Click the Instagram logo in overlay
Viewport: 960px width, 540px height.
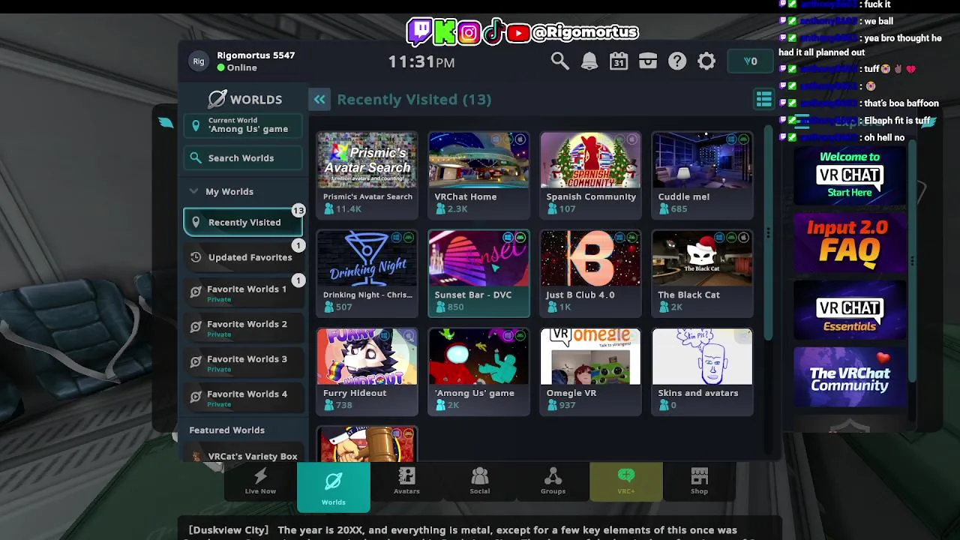tap(469, 32)
